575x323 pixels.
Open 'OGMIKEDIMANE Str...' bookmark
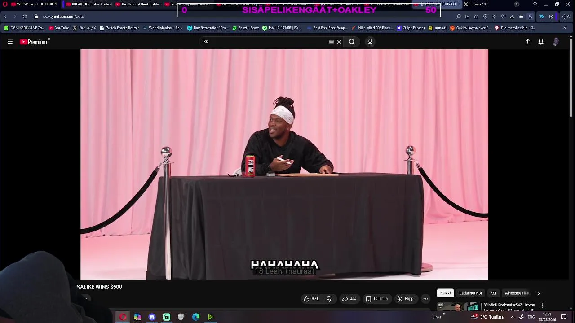tap(24, 28)
